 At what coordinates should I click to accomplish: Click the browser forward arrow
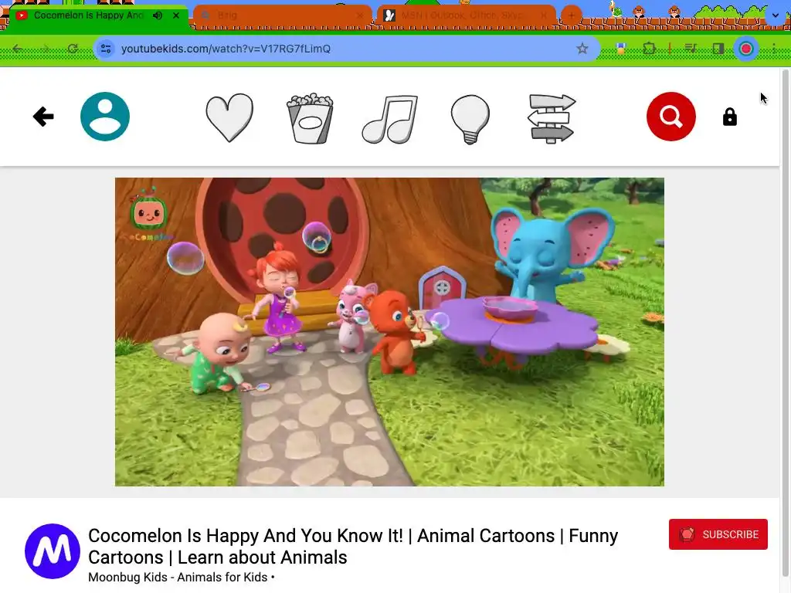coord(45,49)
